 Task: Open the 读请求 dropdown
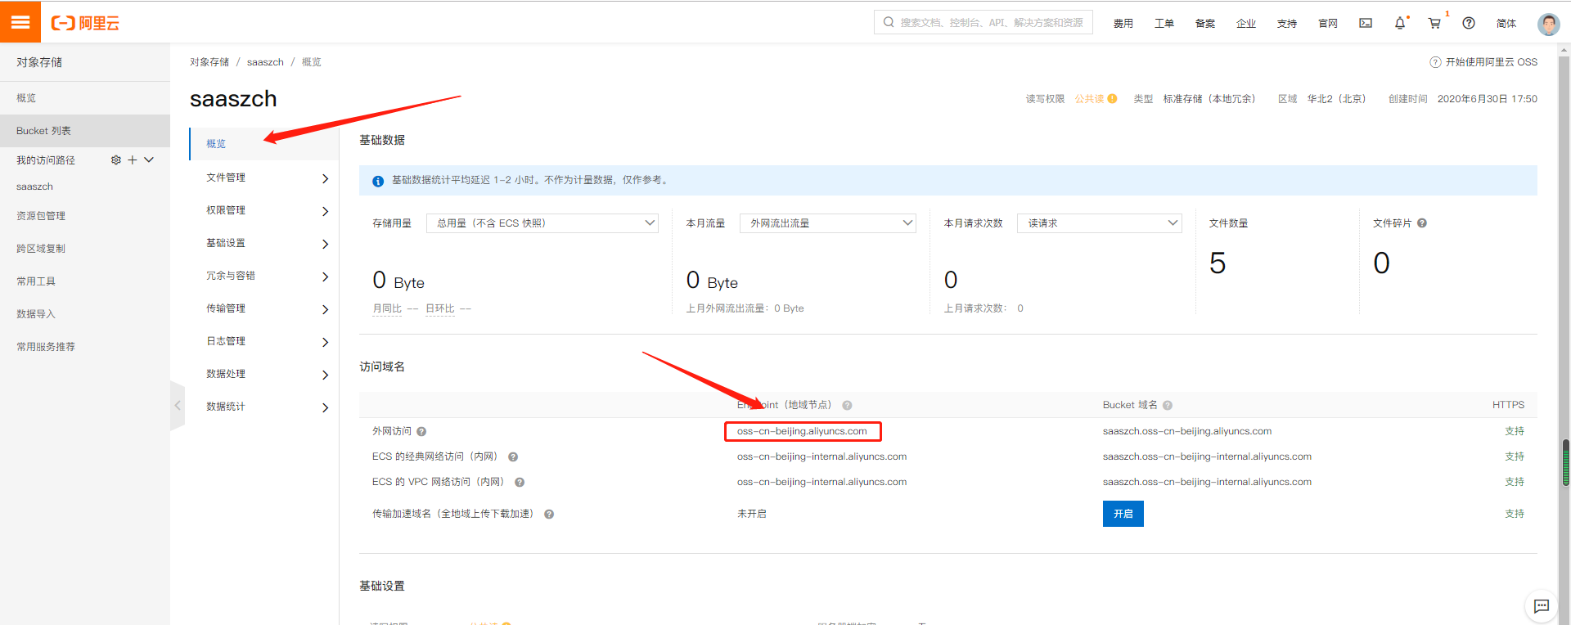click(1099, 223)
